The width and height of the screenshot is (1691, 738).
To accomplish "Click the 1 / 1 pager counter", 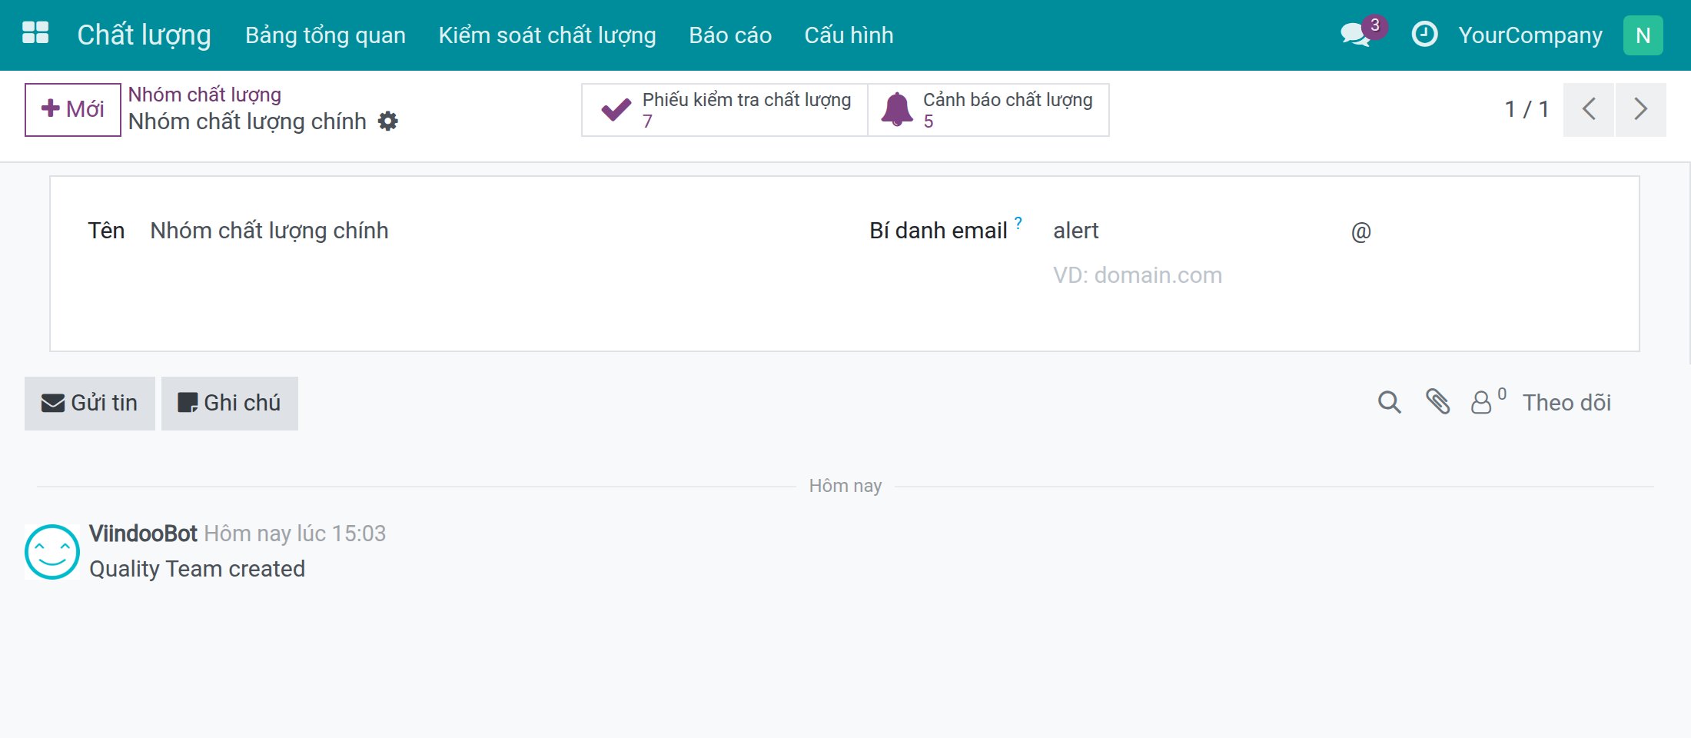I will pyautogui.click(x=1527, y=109).
